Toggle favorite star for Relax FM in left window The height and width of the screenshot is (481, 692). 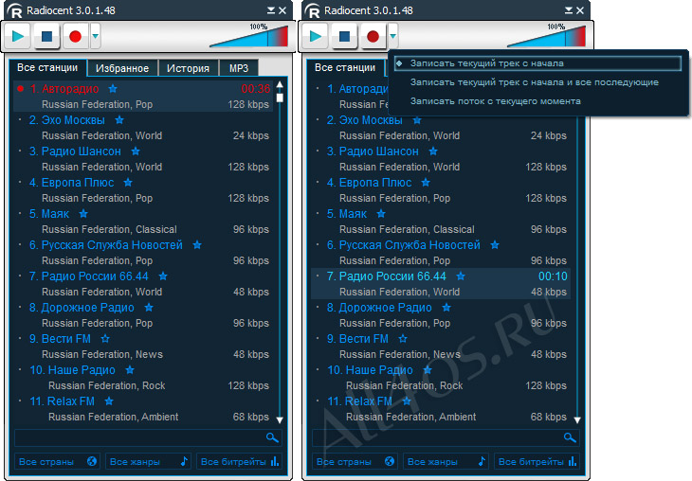[x=109, y=401]
